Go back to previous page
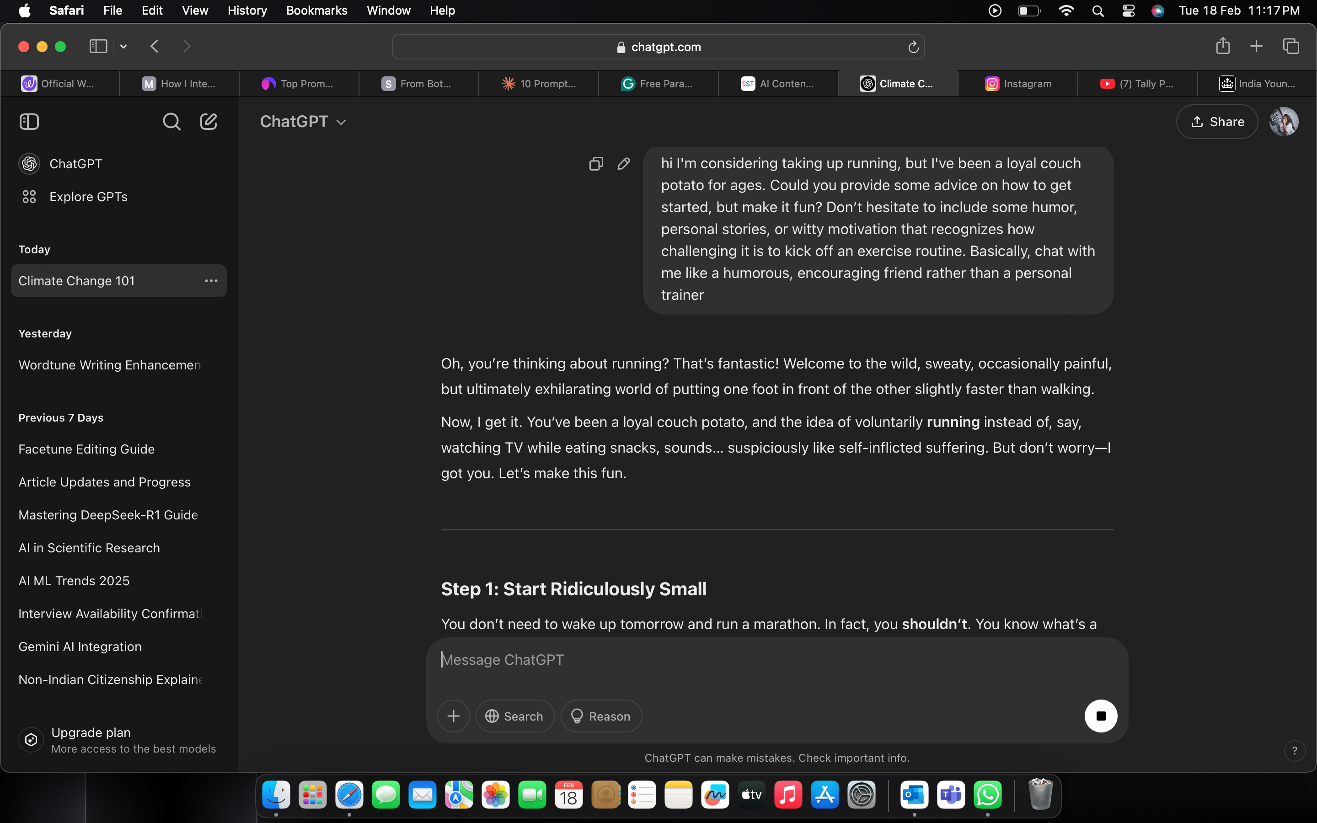 click(x=155, y=46)
